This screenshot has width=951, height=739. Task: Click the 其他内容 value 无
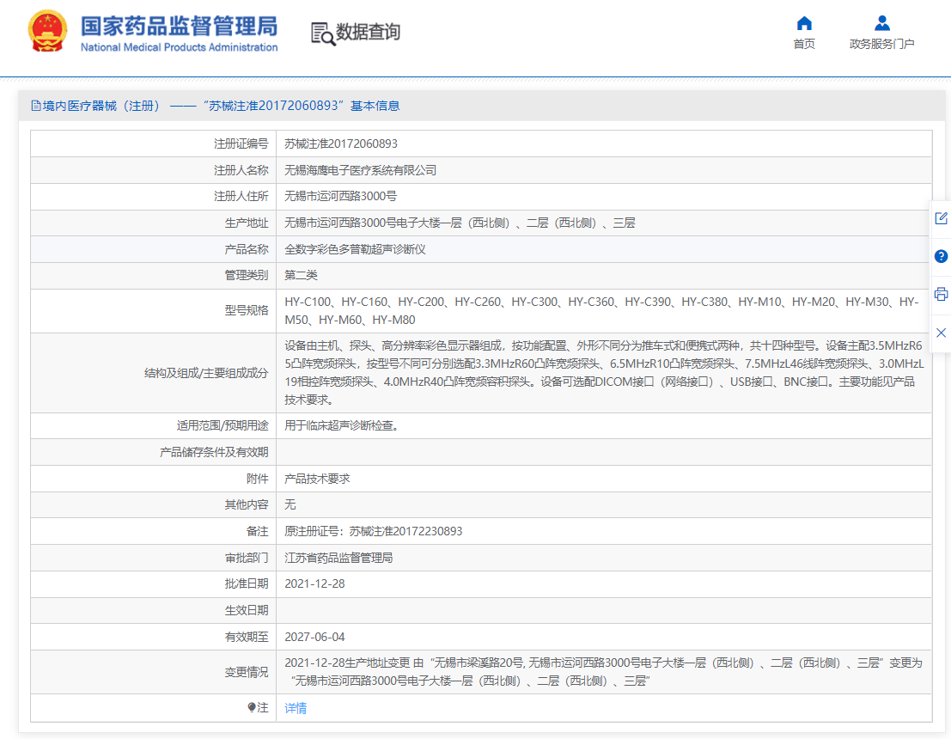click(x=290, y=504)
